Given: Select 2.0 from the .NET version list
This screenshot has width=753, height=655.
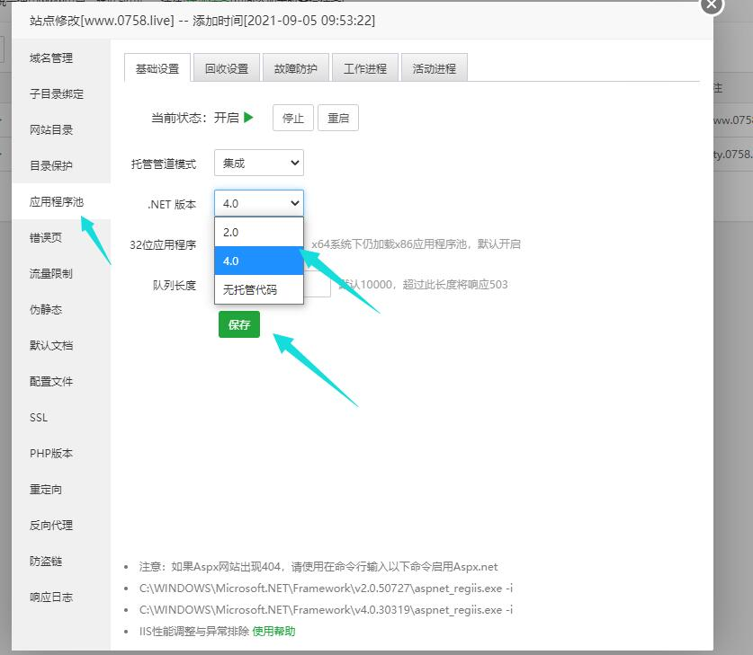Looking at the screenshot, I should point(259,232).
